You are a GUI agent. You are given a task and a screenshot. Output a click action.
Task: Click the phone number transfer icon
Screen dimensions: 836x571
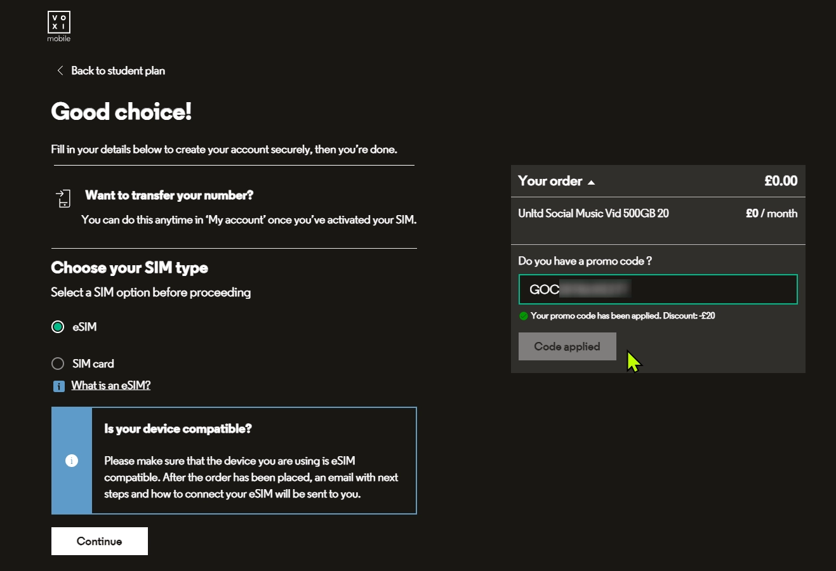click(63, 199)
